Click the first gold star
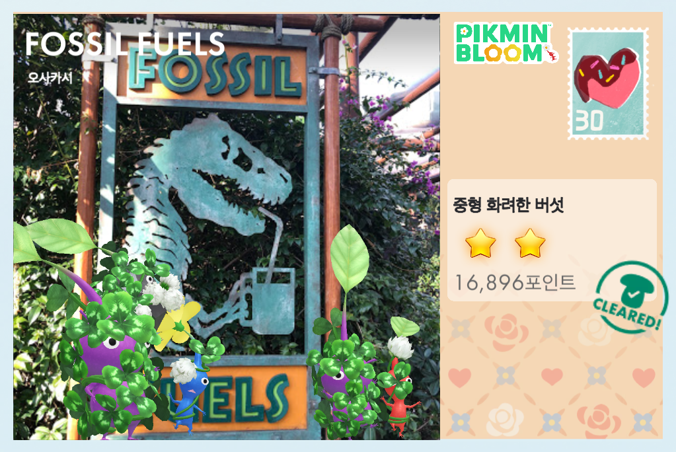Image resolution: width=676 pixels, height=452 pixels. tap(480, 243)
